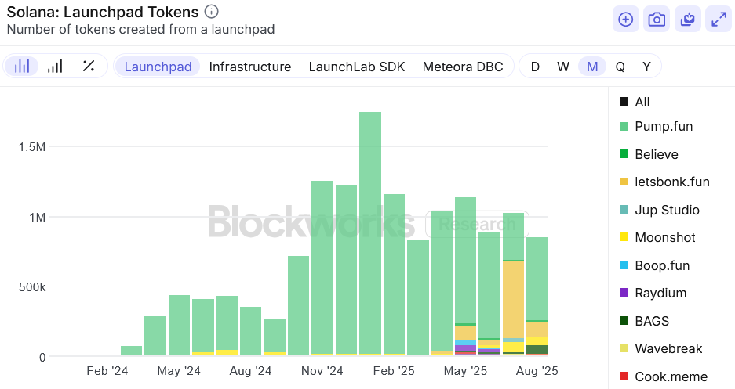
Task: Open the Meteora DBC tab
Action: point(463,67)
